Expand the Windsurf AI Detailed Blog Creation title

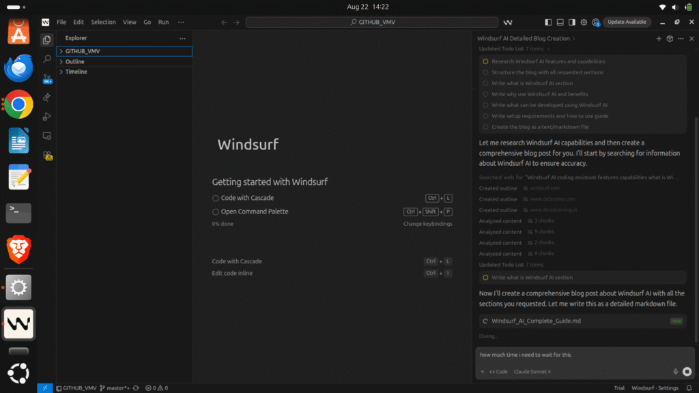click(526, 39)
